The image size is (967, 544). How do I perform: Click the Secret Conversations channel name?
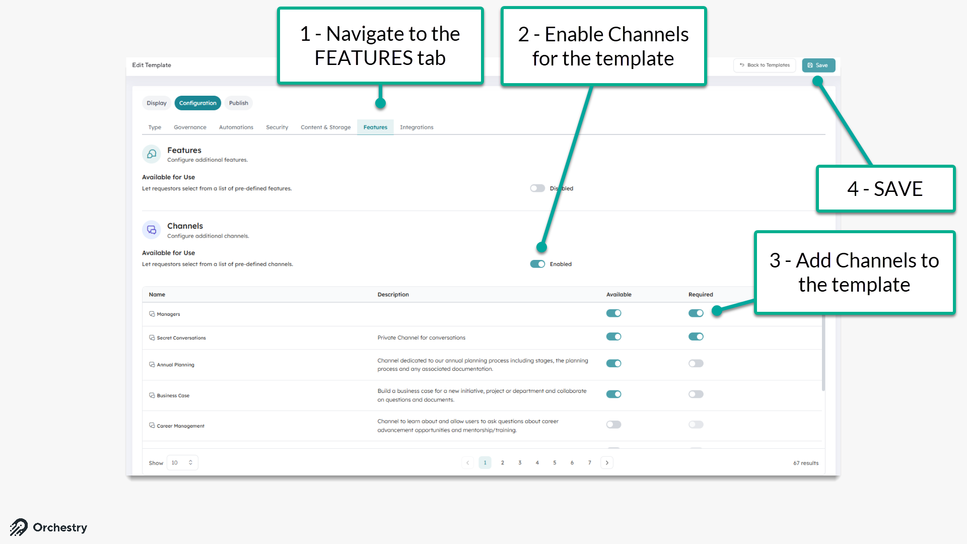tap(181, 338)
